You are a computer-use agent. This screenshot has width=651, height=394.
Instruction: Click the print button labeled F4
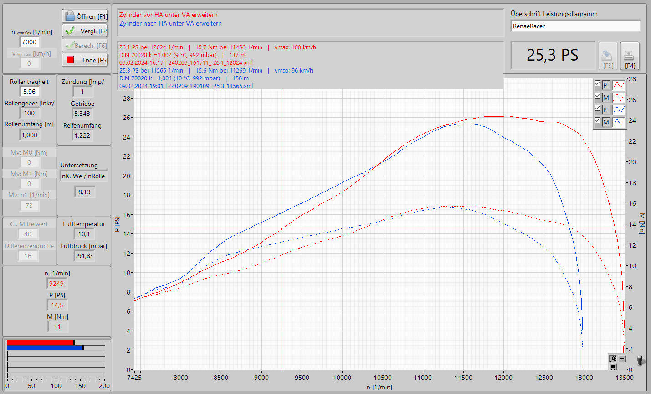point(629,57)
